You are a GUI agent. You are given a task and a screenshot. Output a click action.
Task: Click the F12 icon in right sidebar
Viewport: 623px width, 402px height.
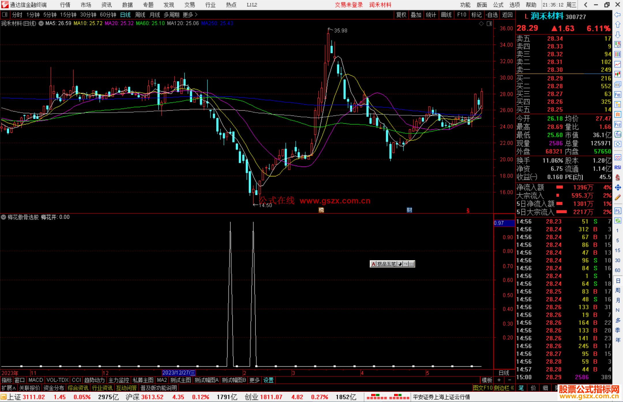point(618,124)
